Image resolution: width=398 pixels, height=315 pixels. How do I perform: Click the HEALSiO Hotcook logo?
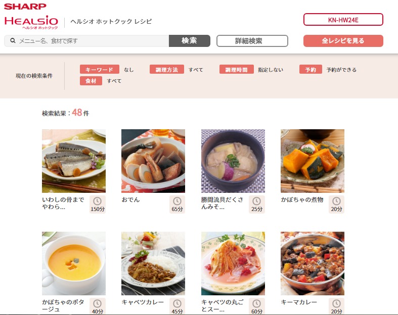click(x=31, y=22)
